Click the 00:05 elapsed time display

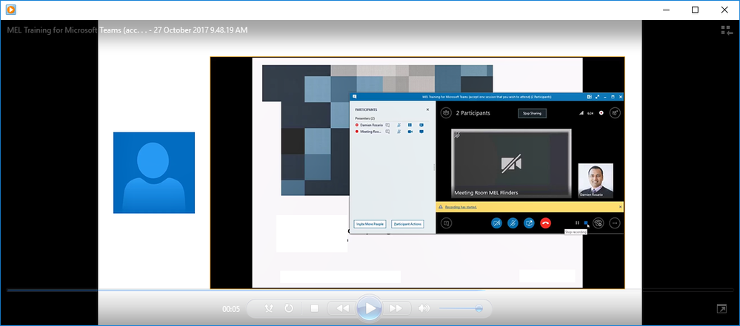231,309
